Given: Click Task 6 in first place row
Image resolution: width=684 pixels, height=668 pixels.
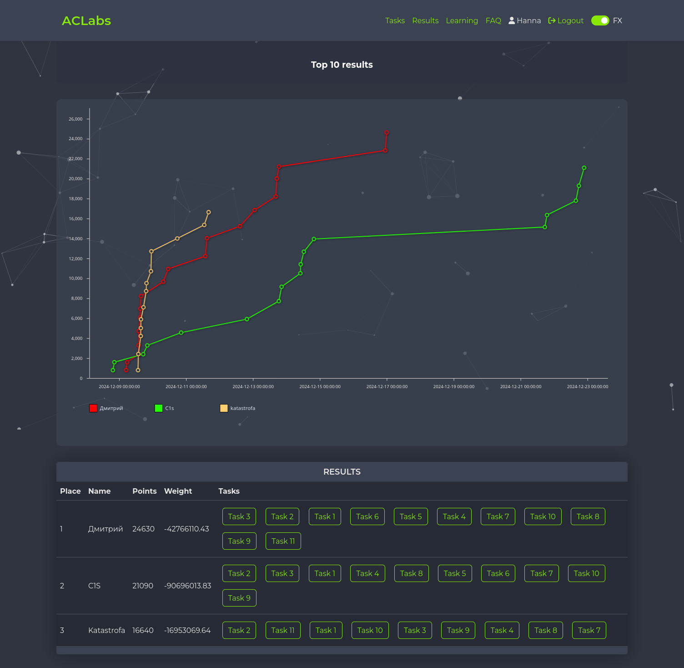Looking at the screenshot, I should pyautogui.click(x=367, y=516).
